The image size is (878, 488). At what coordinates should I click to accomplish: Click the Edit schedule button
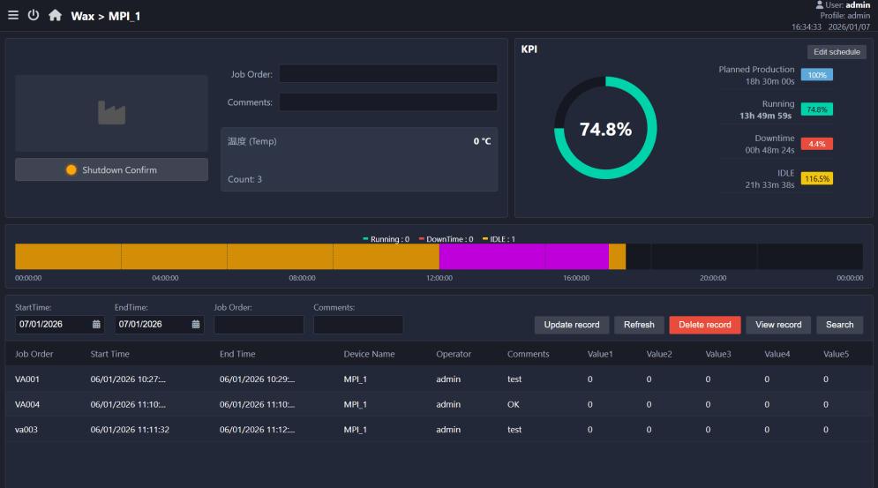(837, 52)
